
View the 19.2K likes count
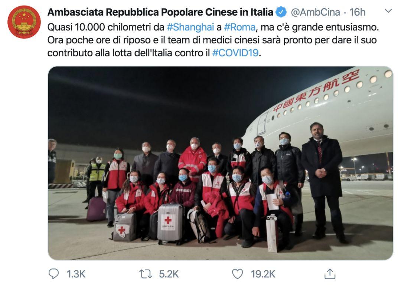263,274
